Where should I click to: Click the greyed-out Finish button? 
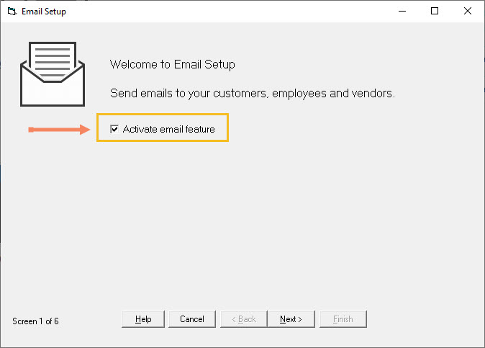[x=343, y=319]
